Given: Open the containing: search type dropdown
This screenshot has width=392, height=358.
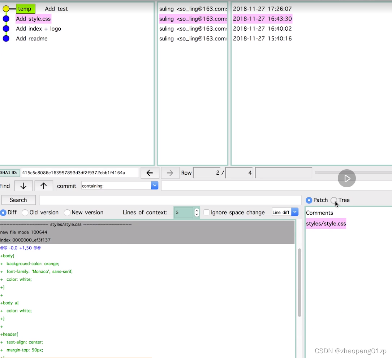Looking at the screenshot, I should point(155,185).
